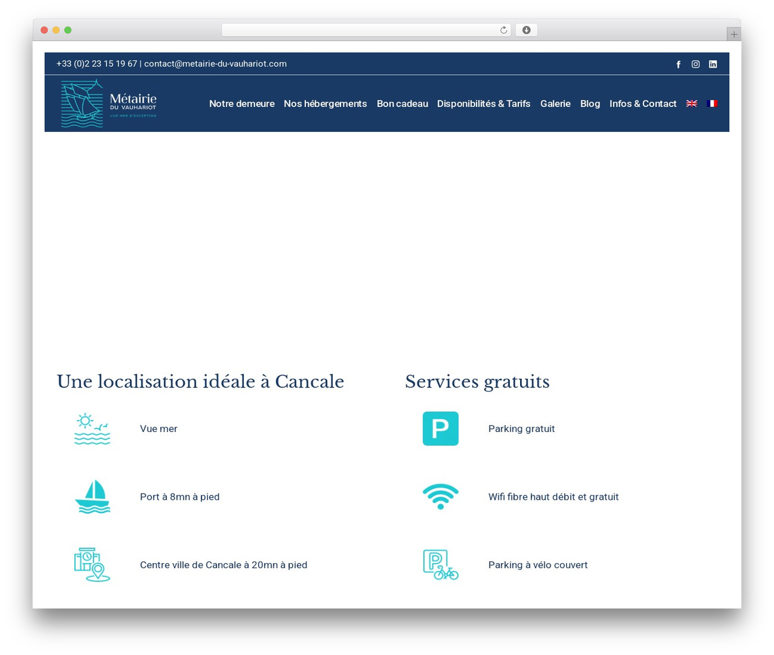Click the wifi signal icon
Screen dimensions: 774x655
440,497
